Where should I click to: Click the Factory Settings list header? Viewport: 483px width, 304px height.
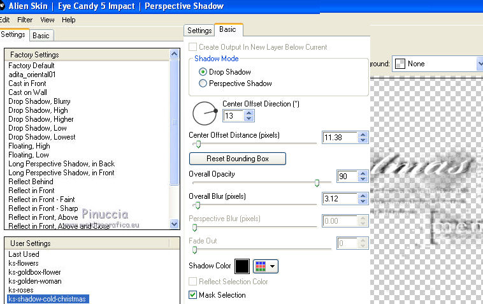(87, 55)
